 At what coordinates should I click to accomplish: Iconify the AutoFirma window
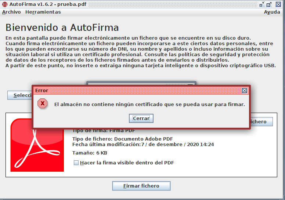coord(262,4)
